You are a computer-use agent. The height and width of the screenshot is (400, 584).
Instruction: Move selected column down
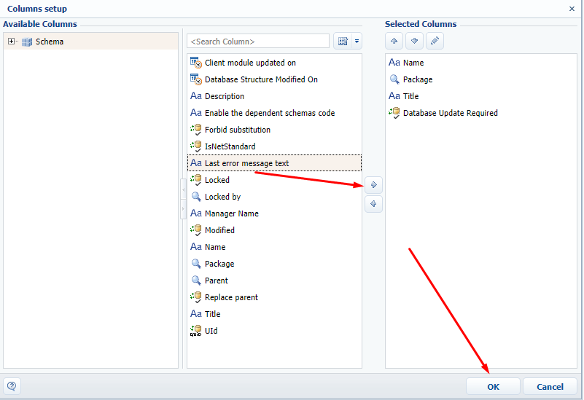click(x=414, y=41)
